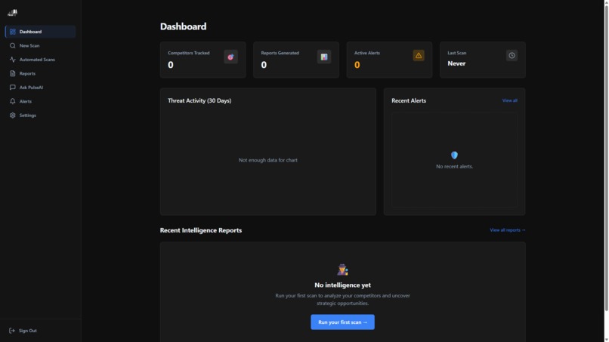Click Not enough data for chart text
The image size is (609, 342).
268,160
